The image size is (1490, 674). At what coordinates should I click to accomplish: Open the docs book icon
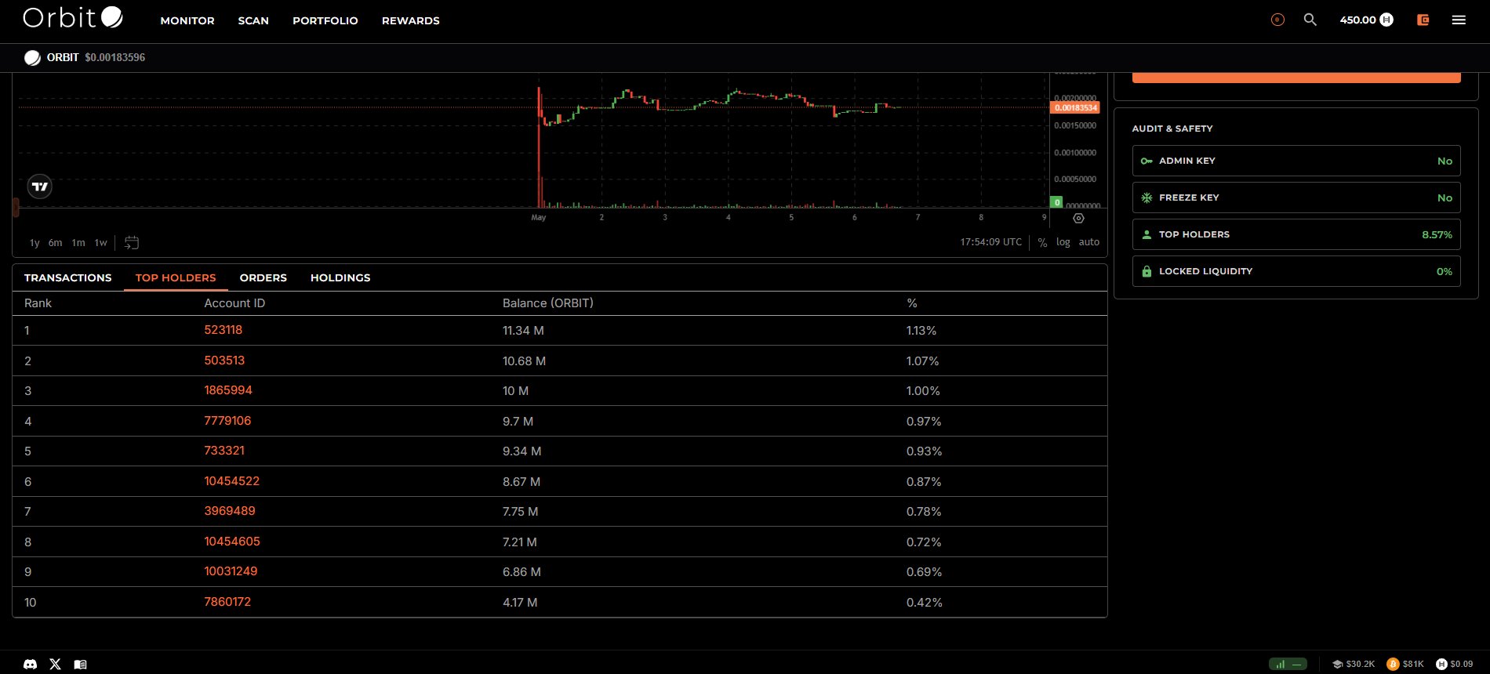(80, 664)
